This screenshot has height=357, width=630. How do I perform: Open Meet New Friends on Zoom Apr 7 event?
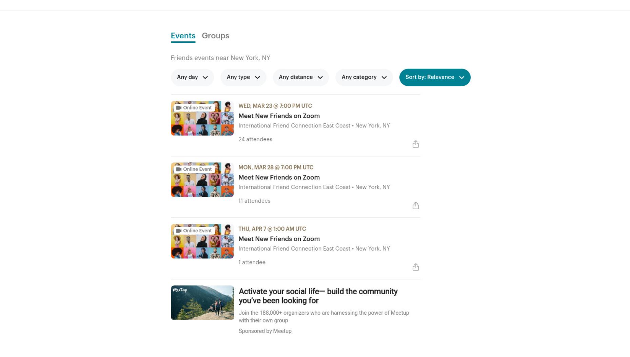click(279, 239)
